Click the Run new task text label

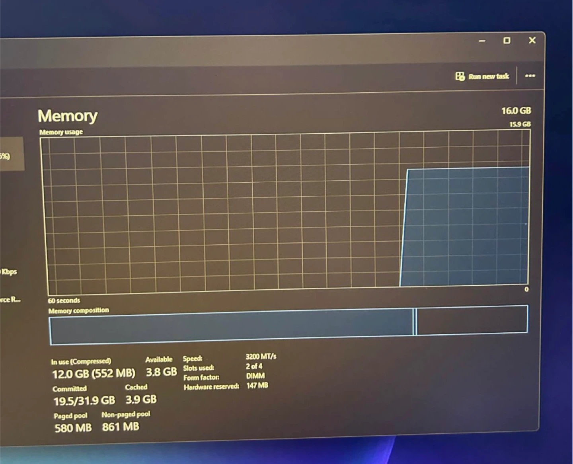tap(489, 76)
